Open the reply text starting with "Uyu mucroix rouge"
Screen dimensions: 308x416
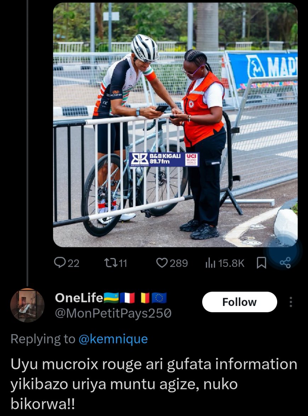pos(154,384)
